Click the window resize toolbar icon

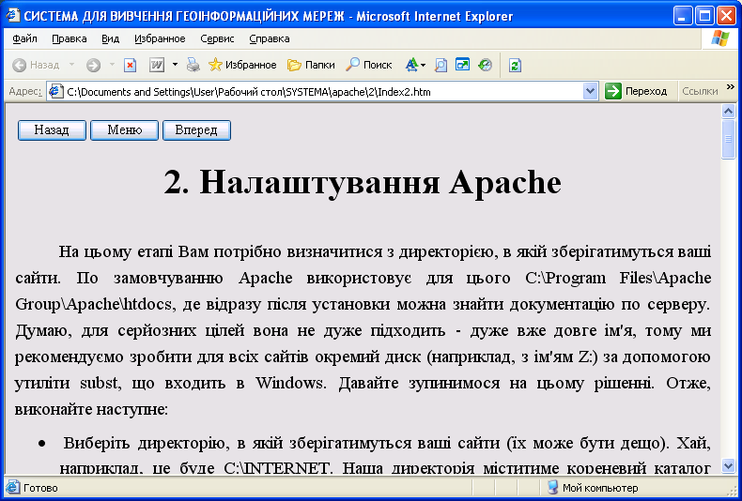[462, 65]
